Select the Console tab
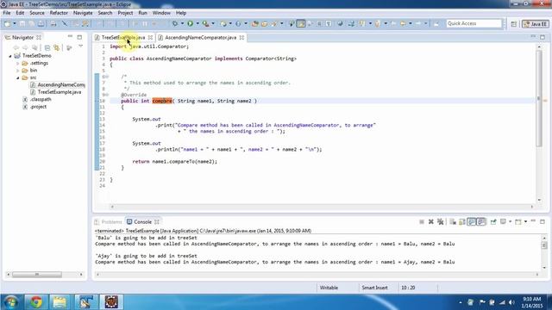 click(x=142, y=222)
